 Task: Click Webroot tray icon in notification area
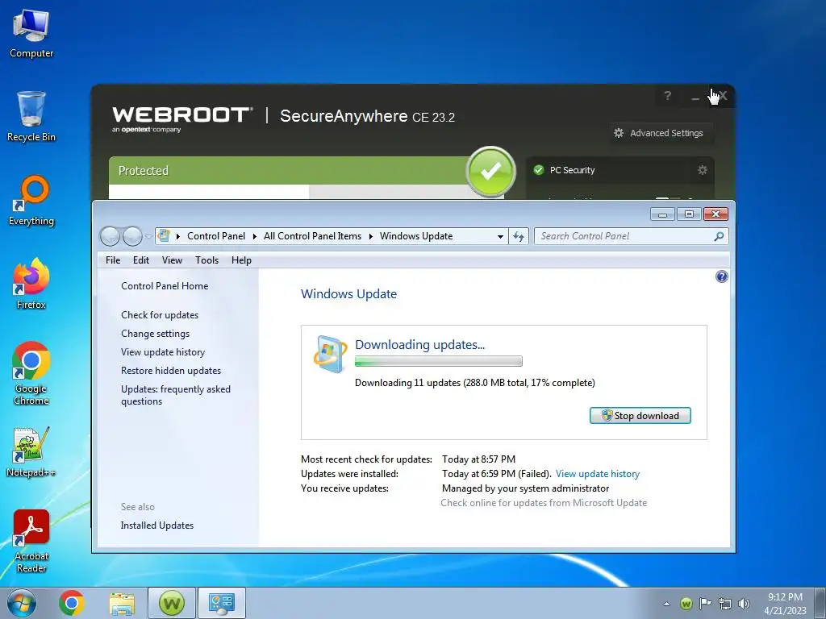(x=686, y=604)
